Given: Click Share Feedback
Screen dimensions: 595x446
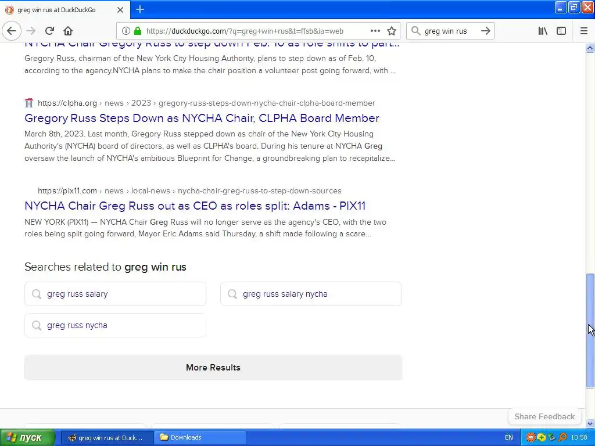Looking at the screenshot, I should click(544, 416).
